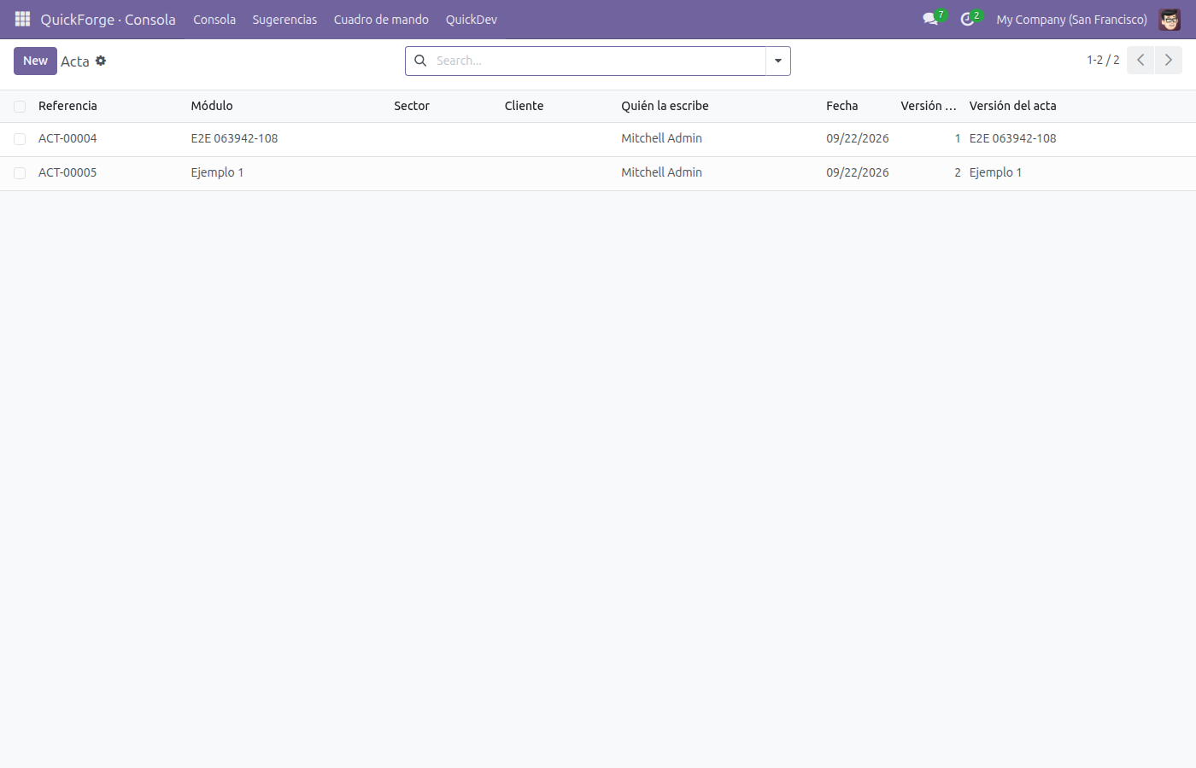Check the ACT-00004 row checkbox
Image resolution: width=1196 pixels, height=768 pixels.
click(20, 139)
